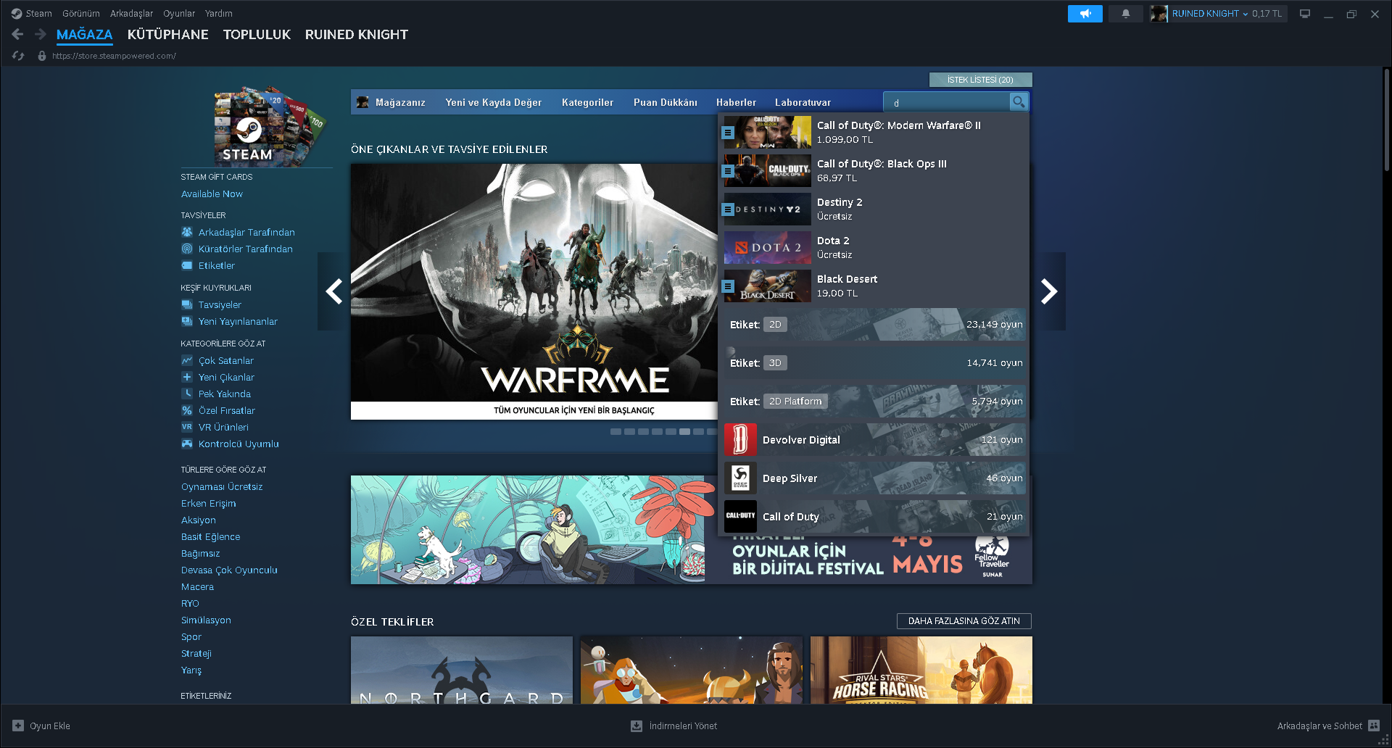
Task: Open the Oynaması Ücretsiz genre link
Action: [222, 486]
